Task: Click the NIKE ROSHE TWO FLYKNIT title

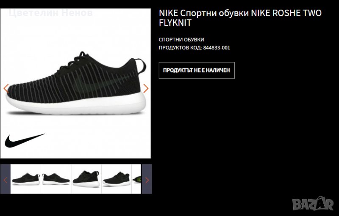Action: (x=240, y=18)
